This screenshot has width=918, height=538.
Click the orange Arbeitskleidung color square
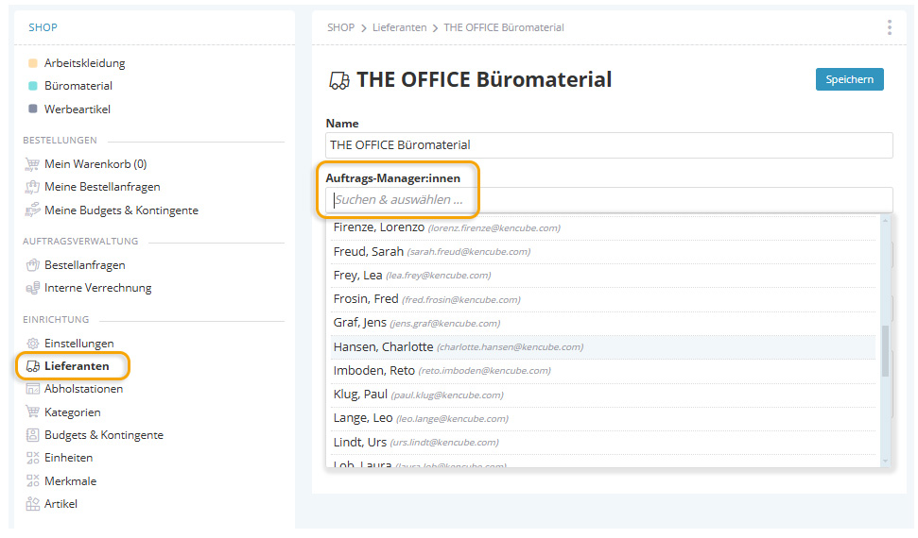33,63
